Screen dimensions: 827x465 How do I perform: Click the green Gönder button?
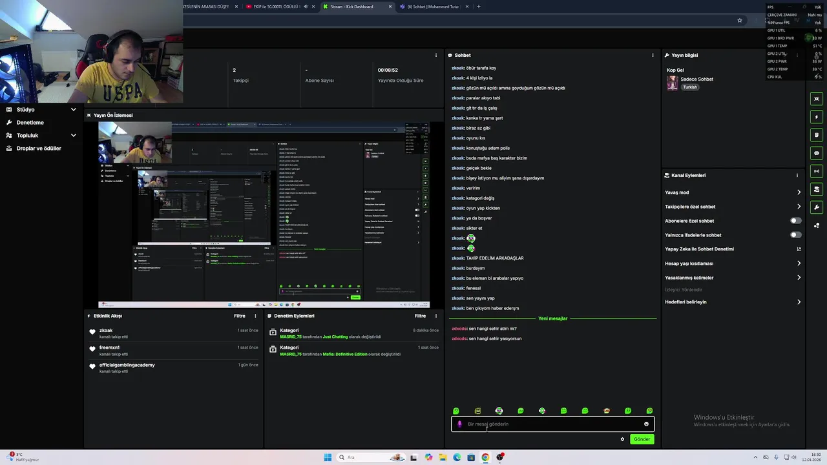pyautogui.click(x=642, y=439)
